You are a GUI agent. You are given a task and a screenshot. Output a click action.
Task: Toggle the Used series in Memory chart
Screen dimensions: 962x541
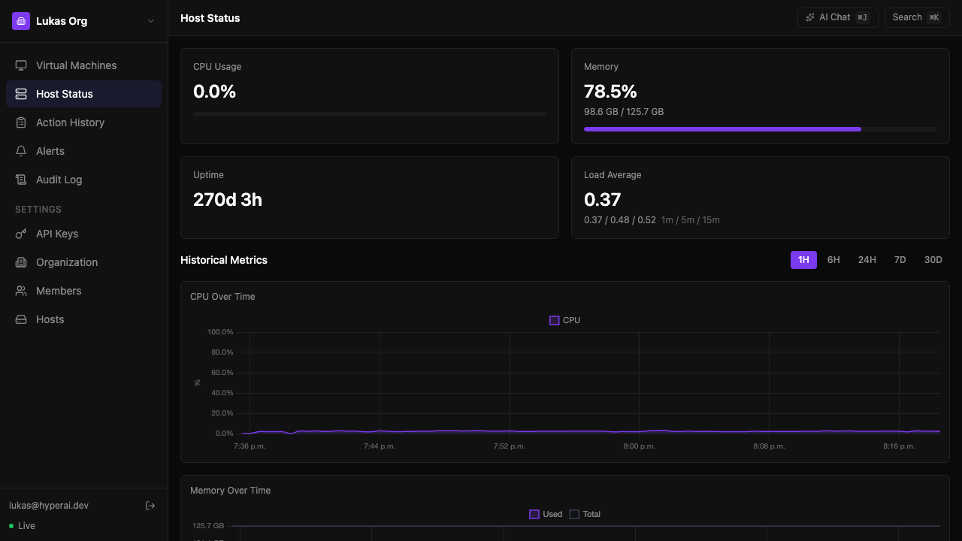[x=545, y=514]
